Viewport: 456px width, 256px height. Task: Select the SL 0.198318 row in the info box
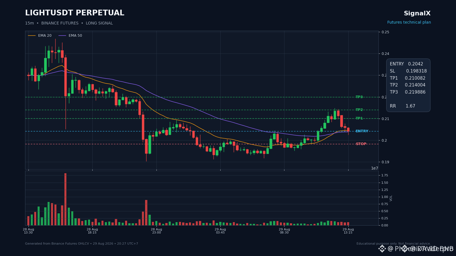click(408, 71)
